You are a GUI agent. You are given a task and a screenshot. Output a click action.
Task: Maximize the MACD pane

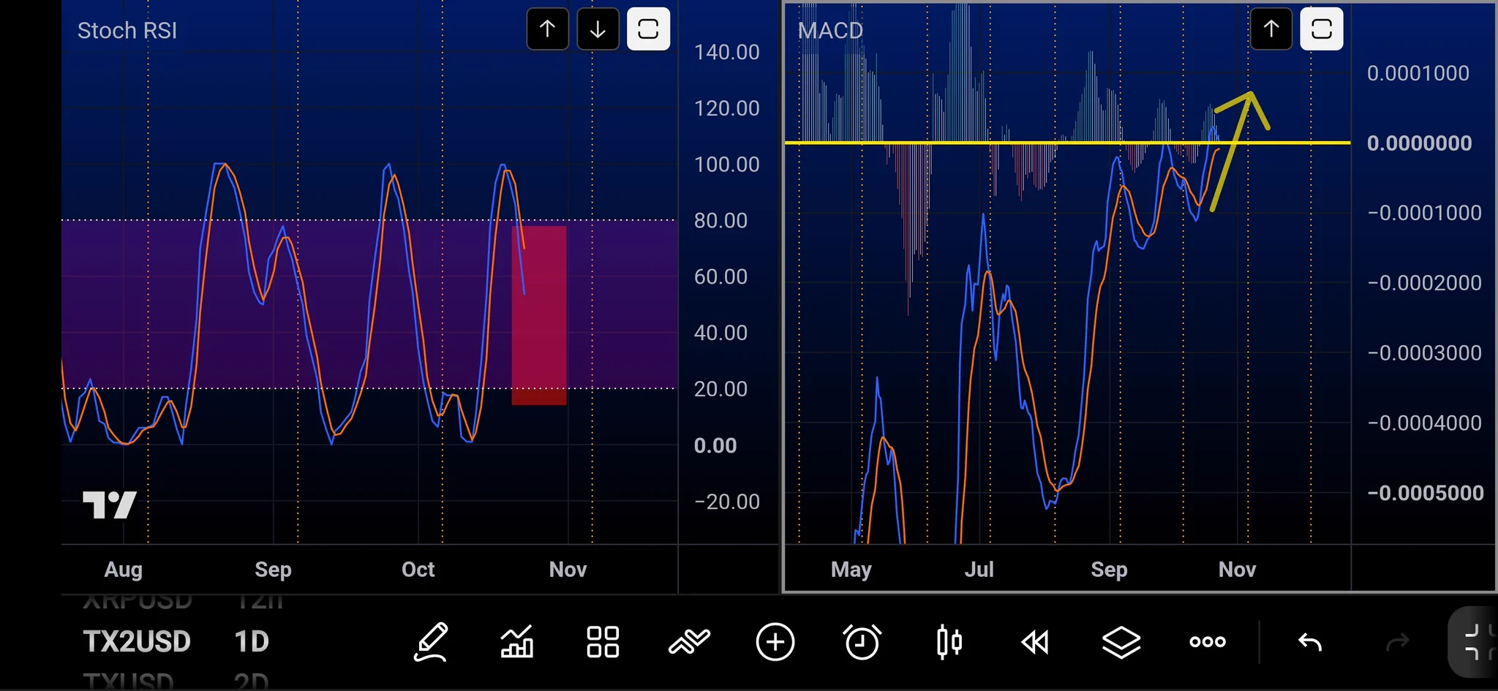tap(1321, 29)
